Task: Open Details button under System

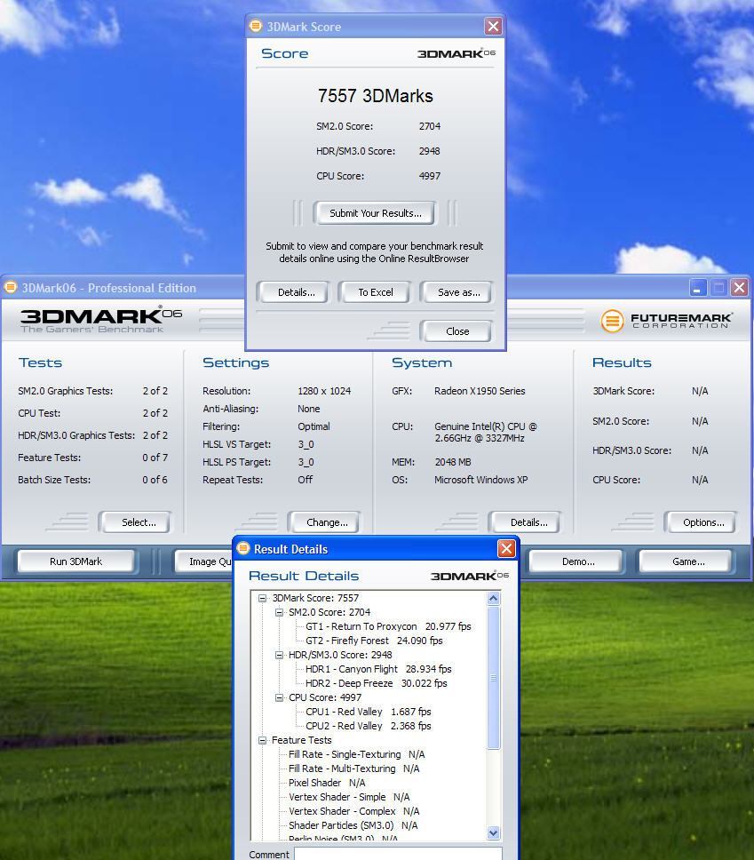Action: click(x=525, y=522)
